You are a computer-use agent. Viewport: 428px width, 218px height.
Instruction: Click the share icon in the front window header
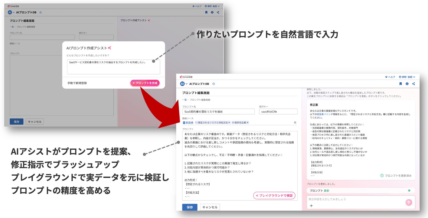(414, 84)
